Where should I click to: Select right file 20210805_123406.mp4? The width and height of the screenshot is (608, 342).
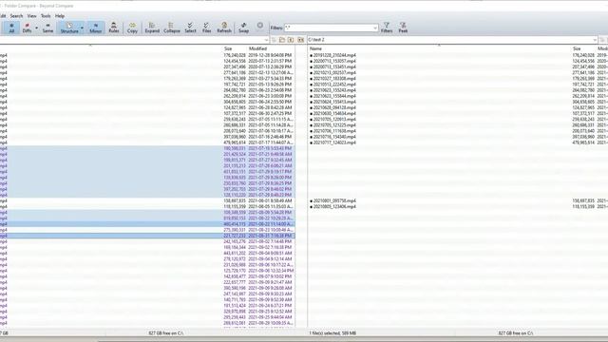(x=334, y=206)
